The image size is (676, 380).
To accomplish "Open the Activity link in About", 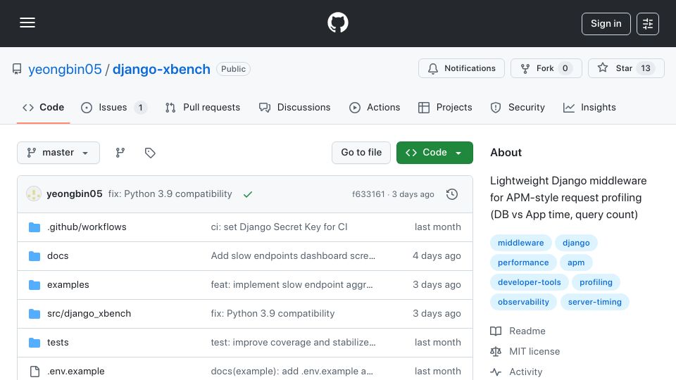I will click(x=516, y=372).
